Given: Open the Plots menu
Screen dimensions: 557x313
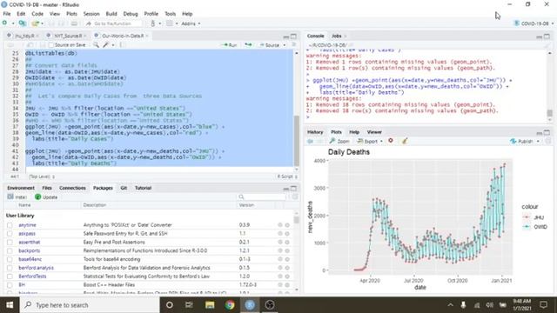Looking at the screenshot, I should pos(71,14).
